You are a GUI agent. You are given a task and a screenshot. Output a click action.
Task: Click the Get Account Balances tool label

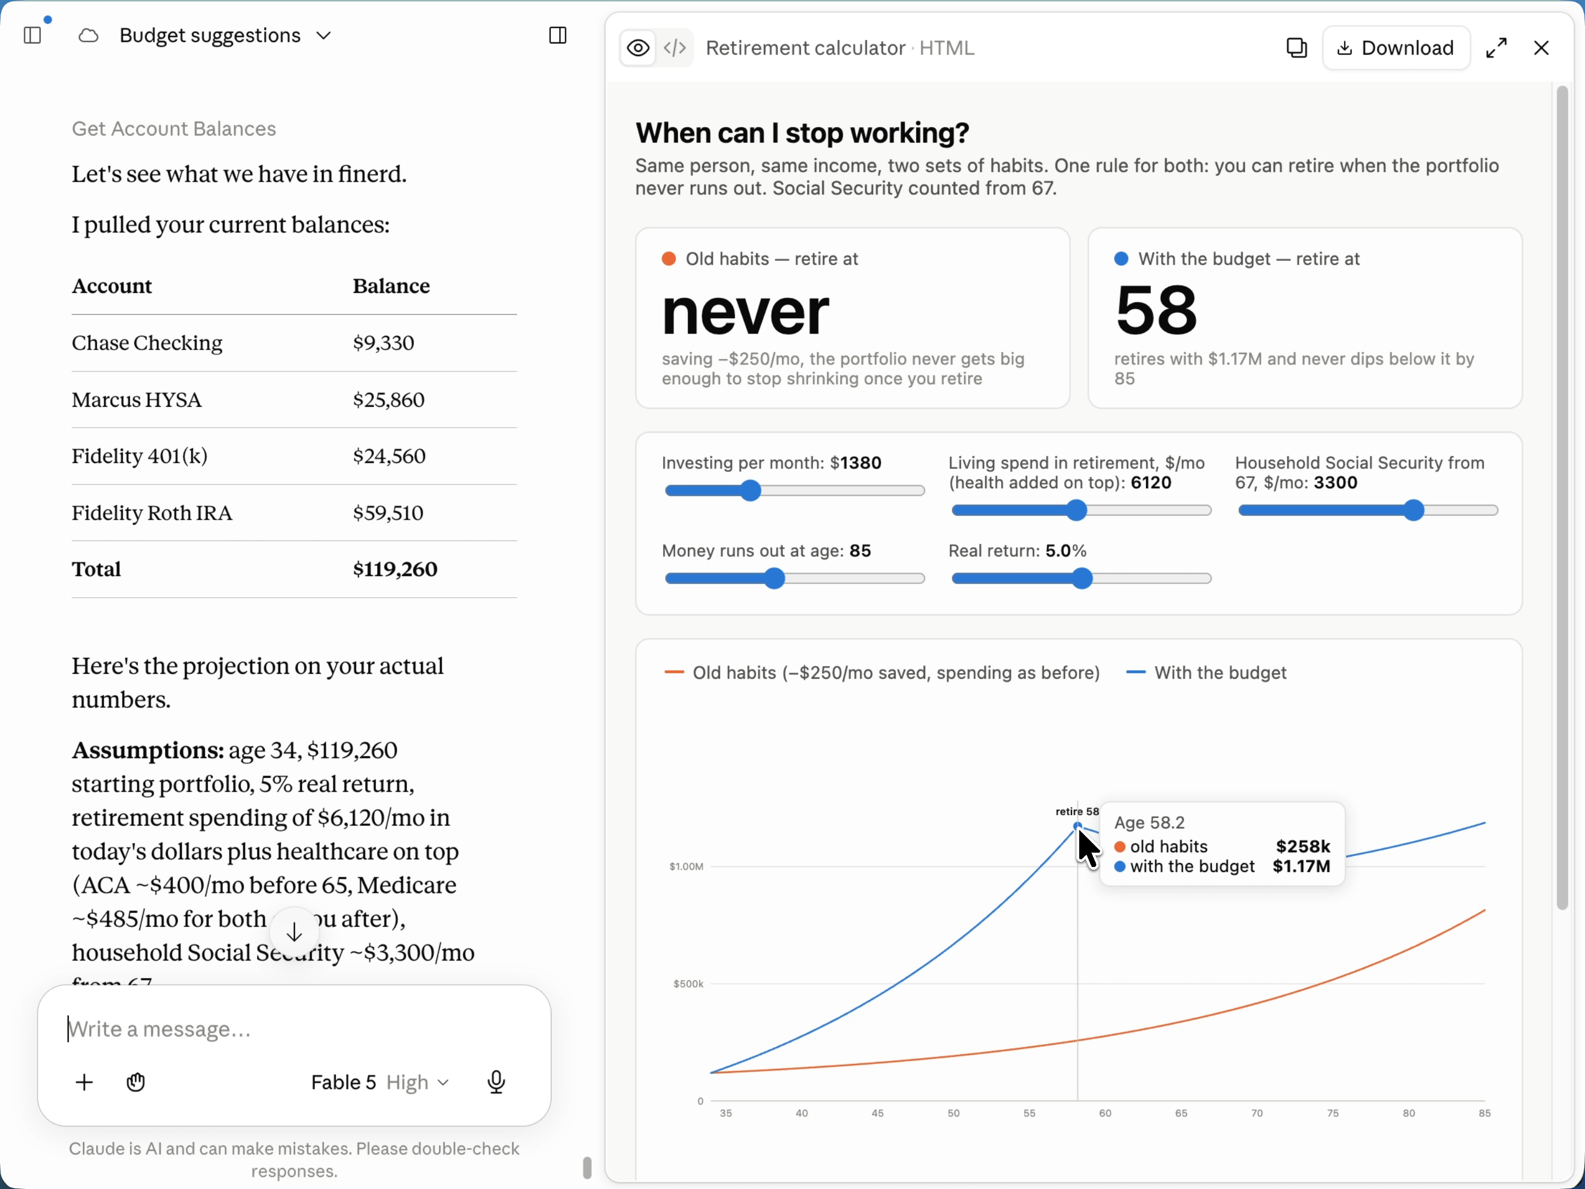(x=173, y=129)
